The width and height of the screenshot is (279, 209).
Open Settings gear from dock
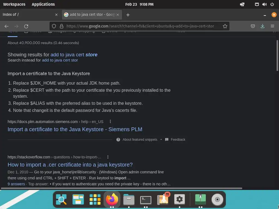(179, 199)
